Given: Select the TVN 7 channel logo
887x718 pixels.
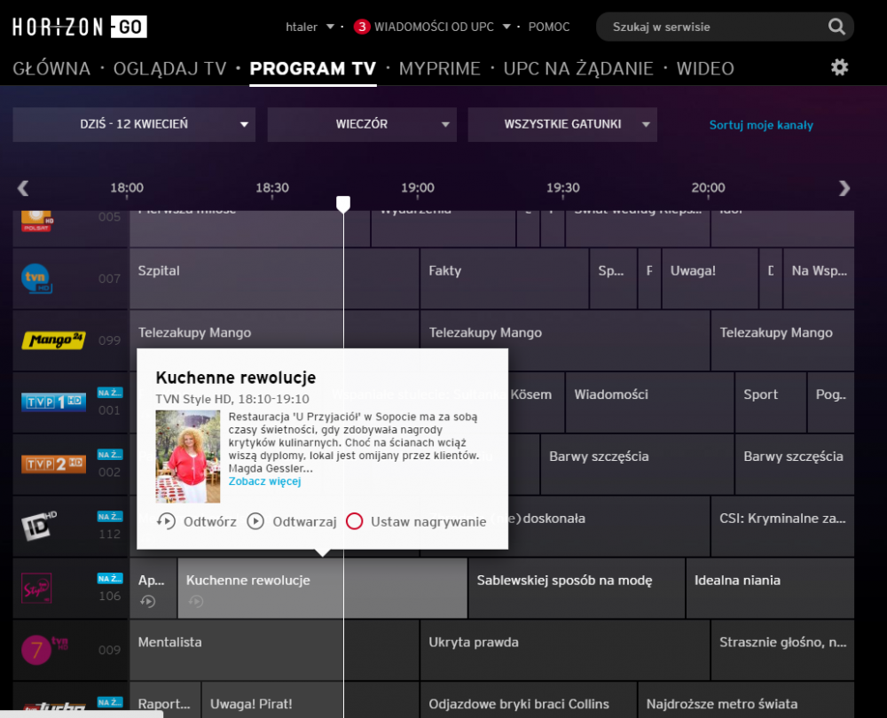Looking at the screenshot, I should 44,650.
